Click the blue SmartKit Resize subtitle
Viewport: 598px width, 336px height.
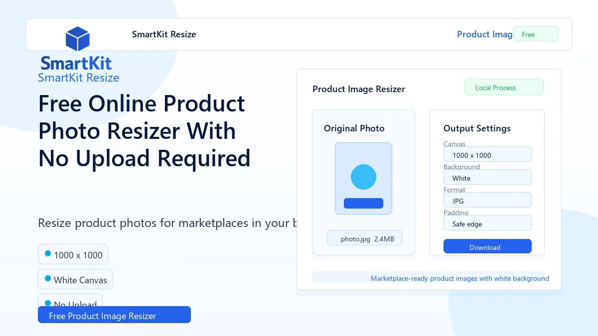pos(79,78)
